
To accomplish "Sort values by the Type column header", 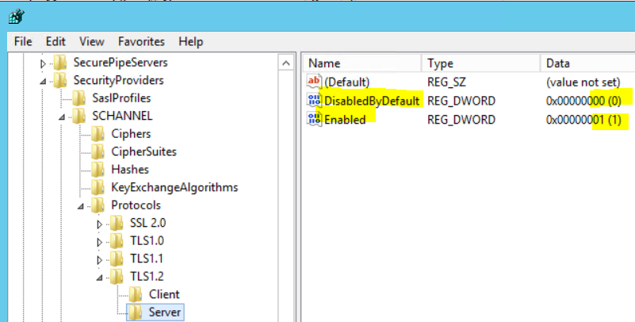I will 480,63.
